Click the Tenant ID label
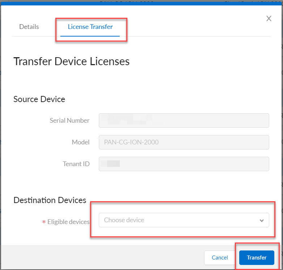The height and width of the screenshot is (270, 283). (76, 164)
